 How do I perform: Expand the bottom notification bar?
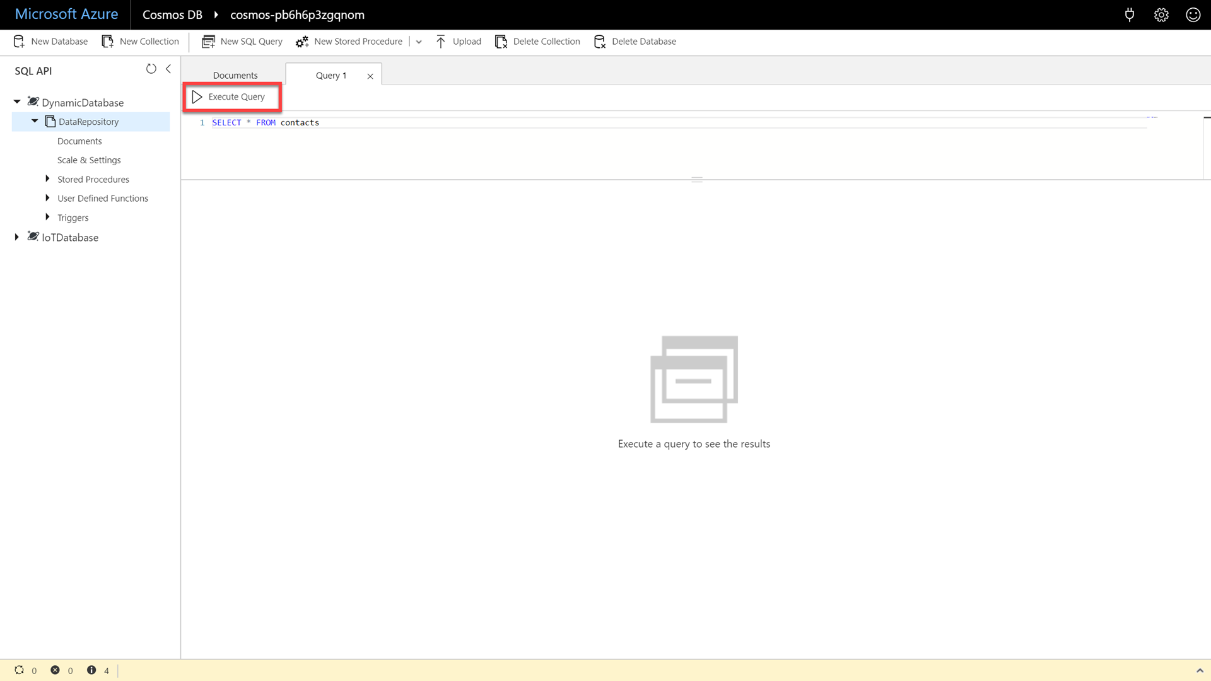1200,670
